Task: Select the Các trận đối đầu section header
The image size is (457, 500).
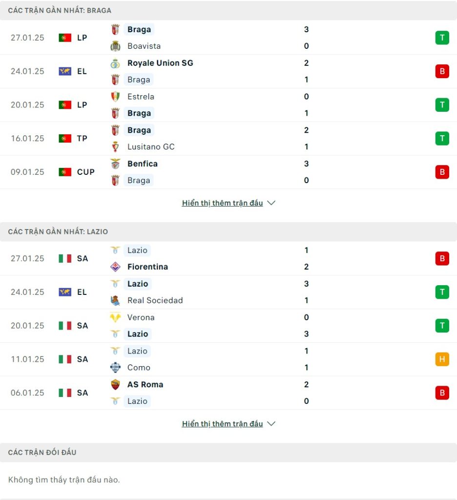Action: (228, 453)
